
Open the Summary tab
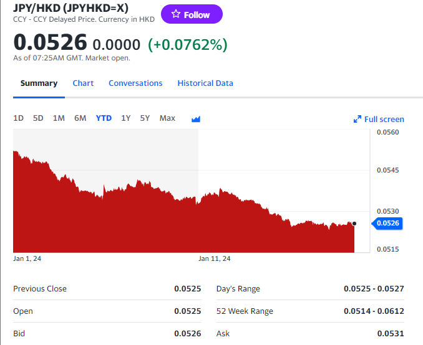pyautogui.click(x=39, y=83)
